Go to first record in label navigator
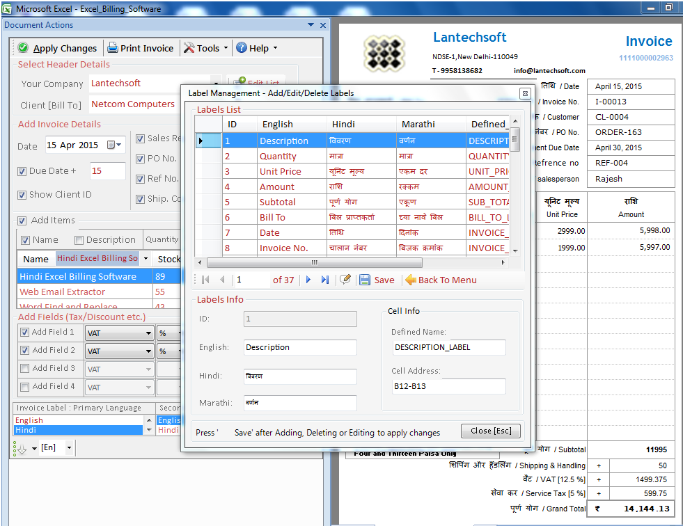The image size is (683, 526). pyautogui.click(x=205, y=280)
